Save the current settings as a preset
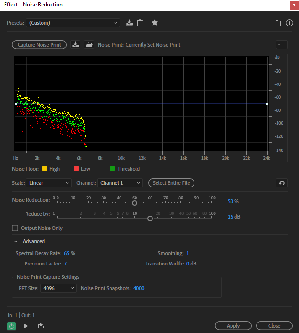Screen dimensions: 299x333 click(x=129, y=23)
